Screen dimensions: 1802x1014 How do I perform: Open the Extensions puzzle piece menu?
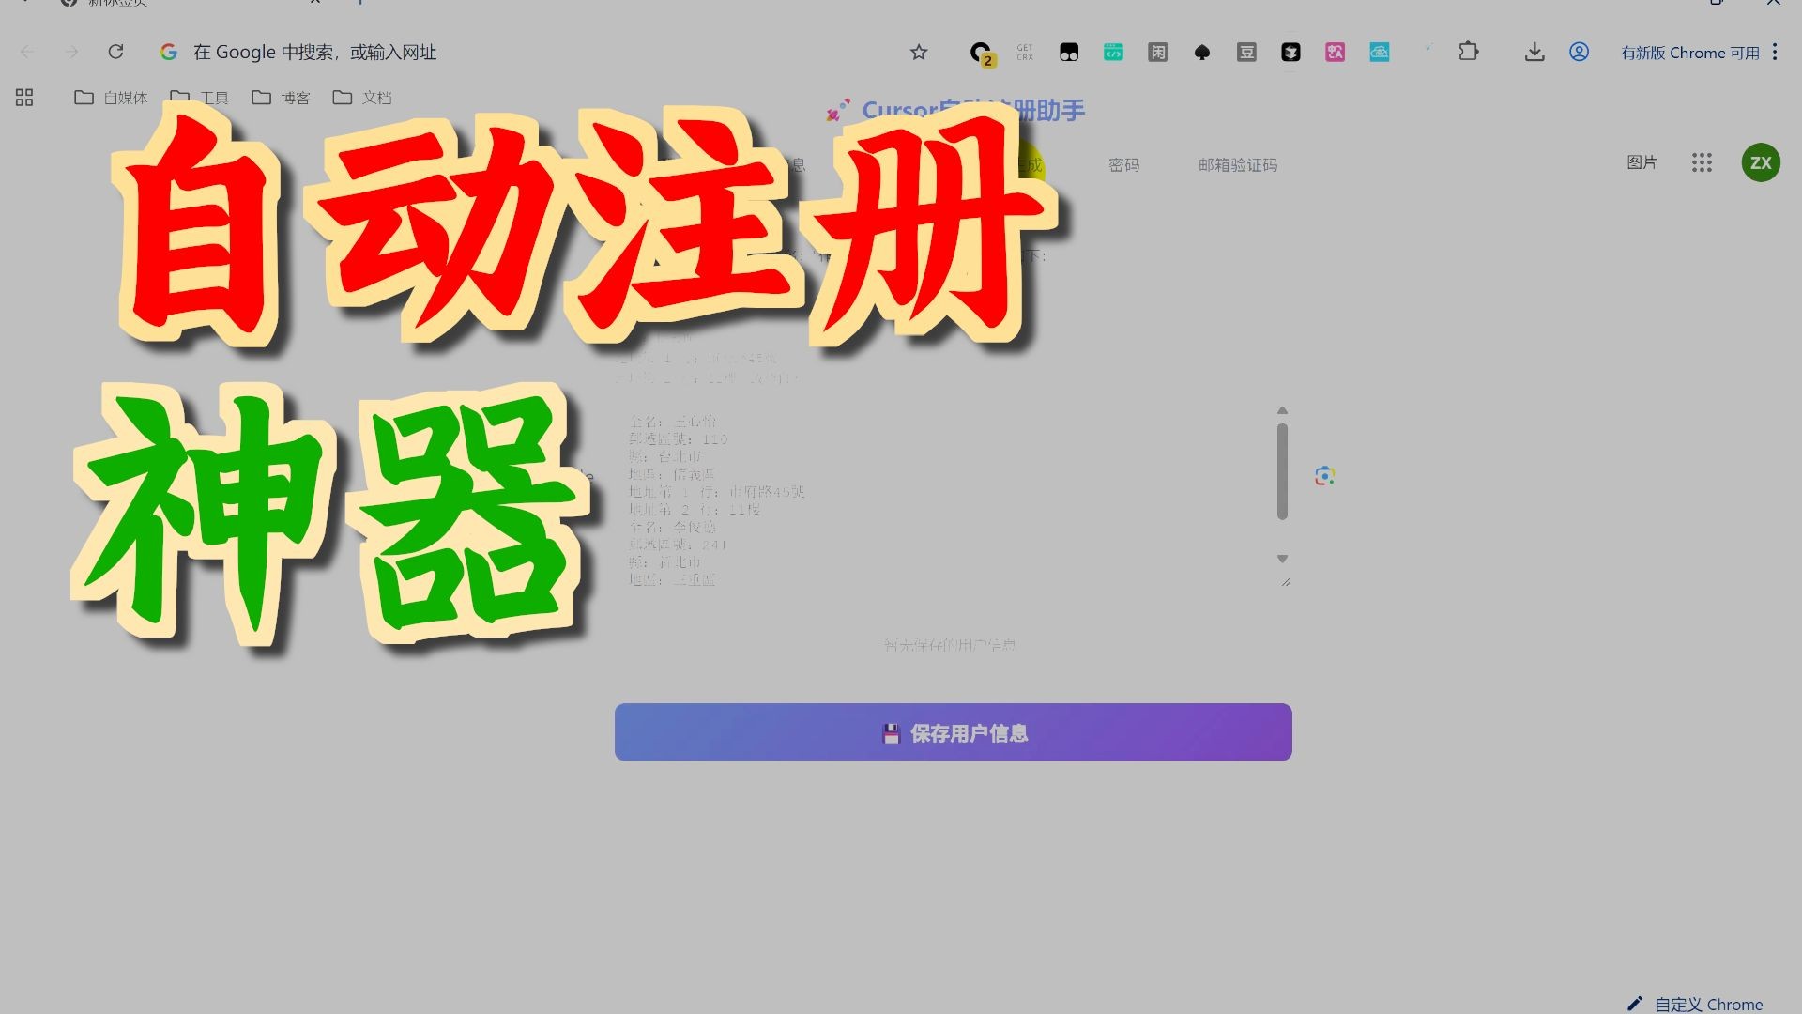pos(1469,52)
